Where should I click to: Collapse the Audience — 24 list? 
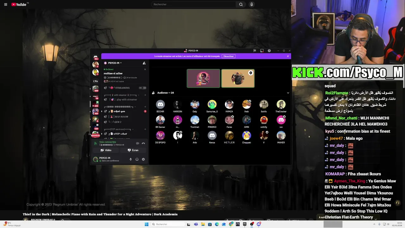(288, 93)
